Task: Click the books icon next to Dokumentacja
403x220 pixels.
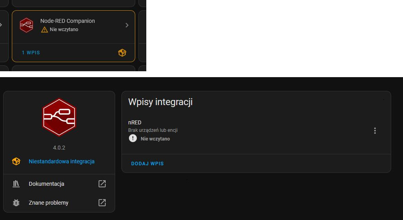Action: pyautogui.click(x=16, y=184)
